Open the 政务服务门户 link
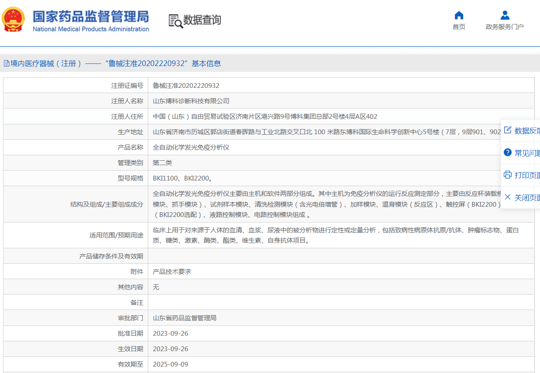540x373 pixels. pyautogui.click(x=505, y=27)
